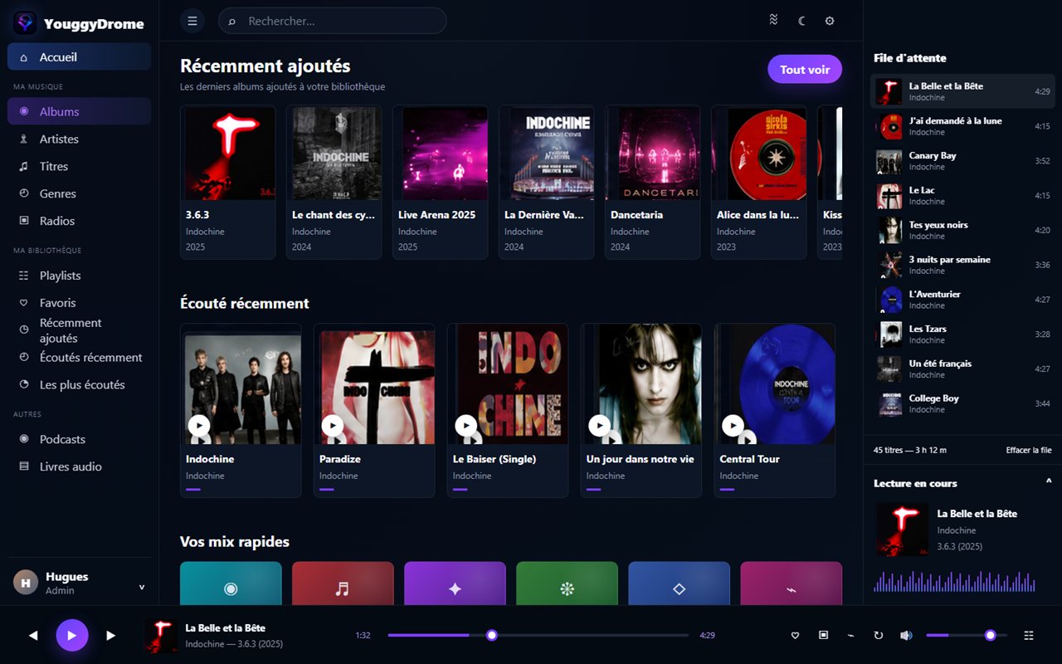Open Récemment ajoutés in the sidebar
Screen dimensions: 1062x664
click(80, 330)
